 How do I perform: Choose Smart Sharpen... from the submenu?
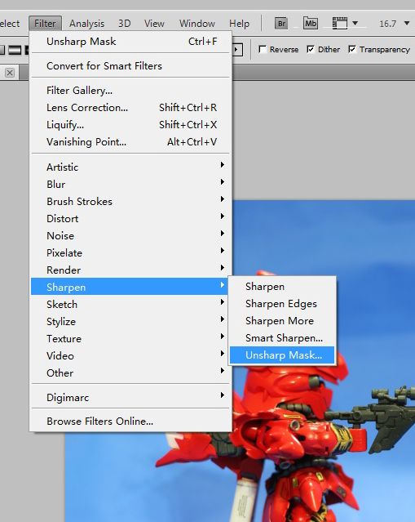click(282, 338)
